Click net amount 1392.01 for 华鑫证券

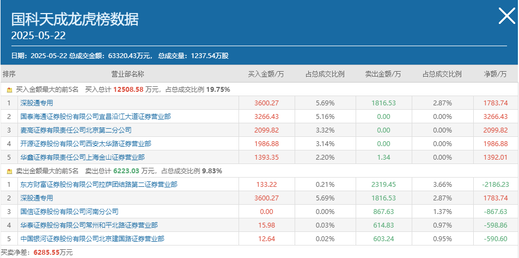495,158
